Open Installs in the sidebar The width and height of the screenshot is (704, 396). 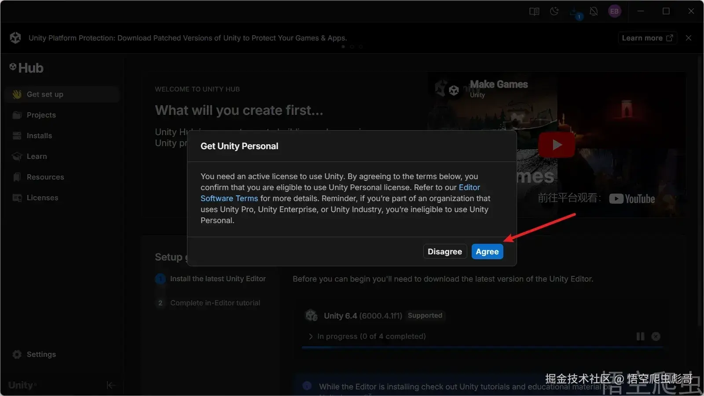[x=62, y=136]
